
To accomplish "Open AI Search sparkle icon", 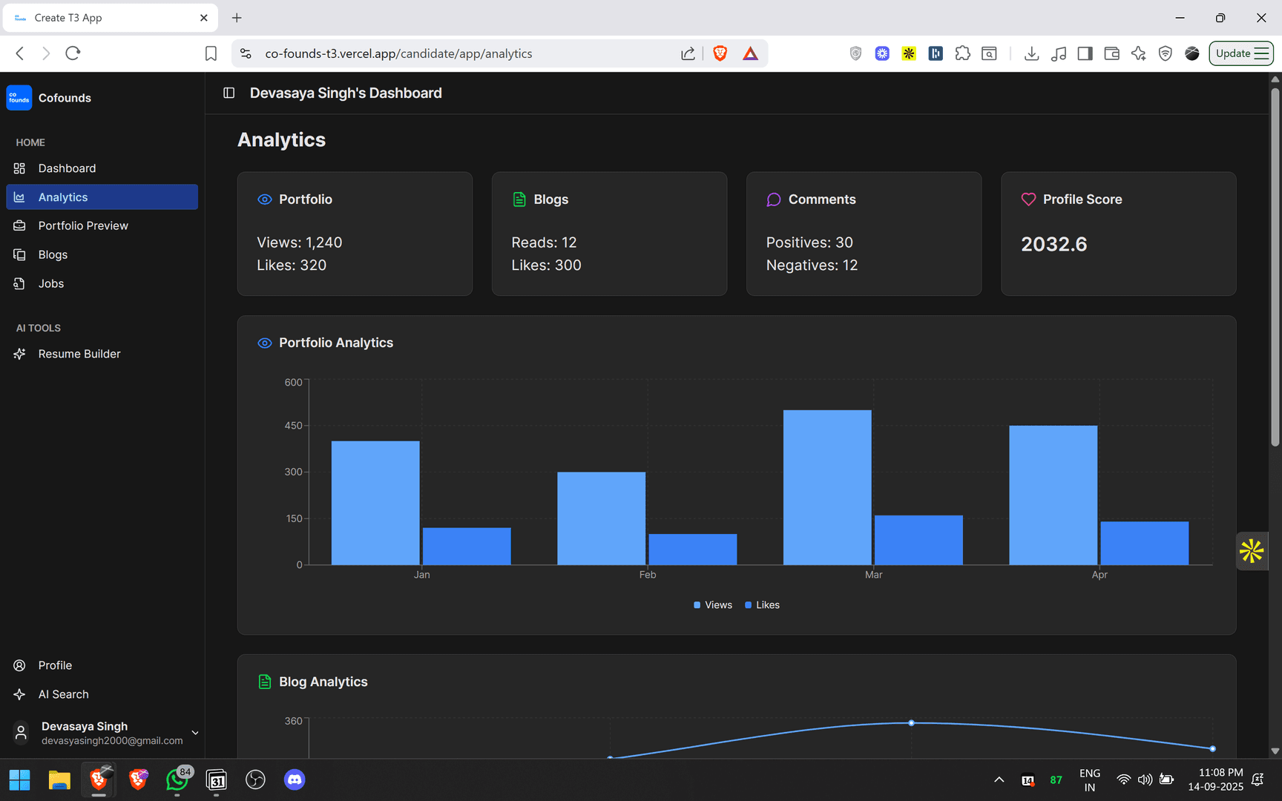I will 20,694.
